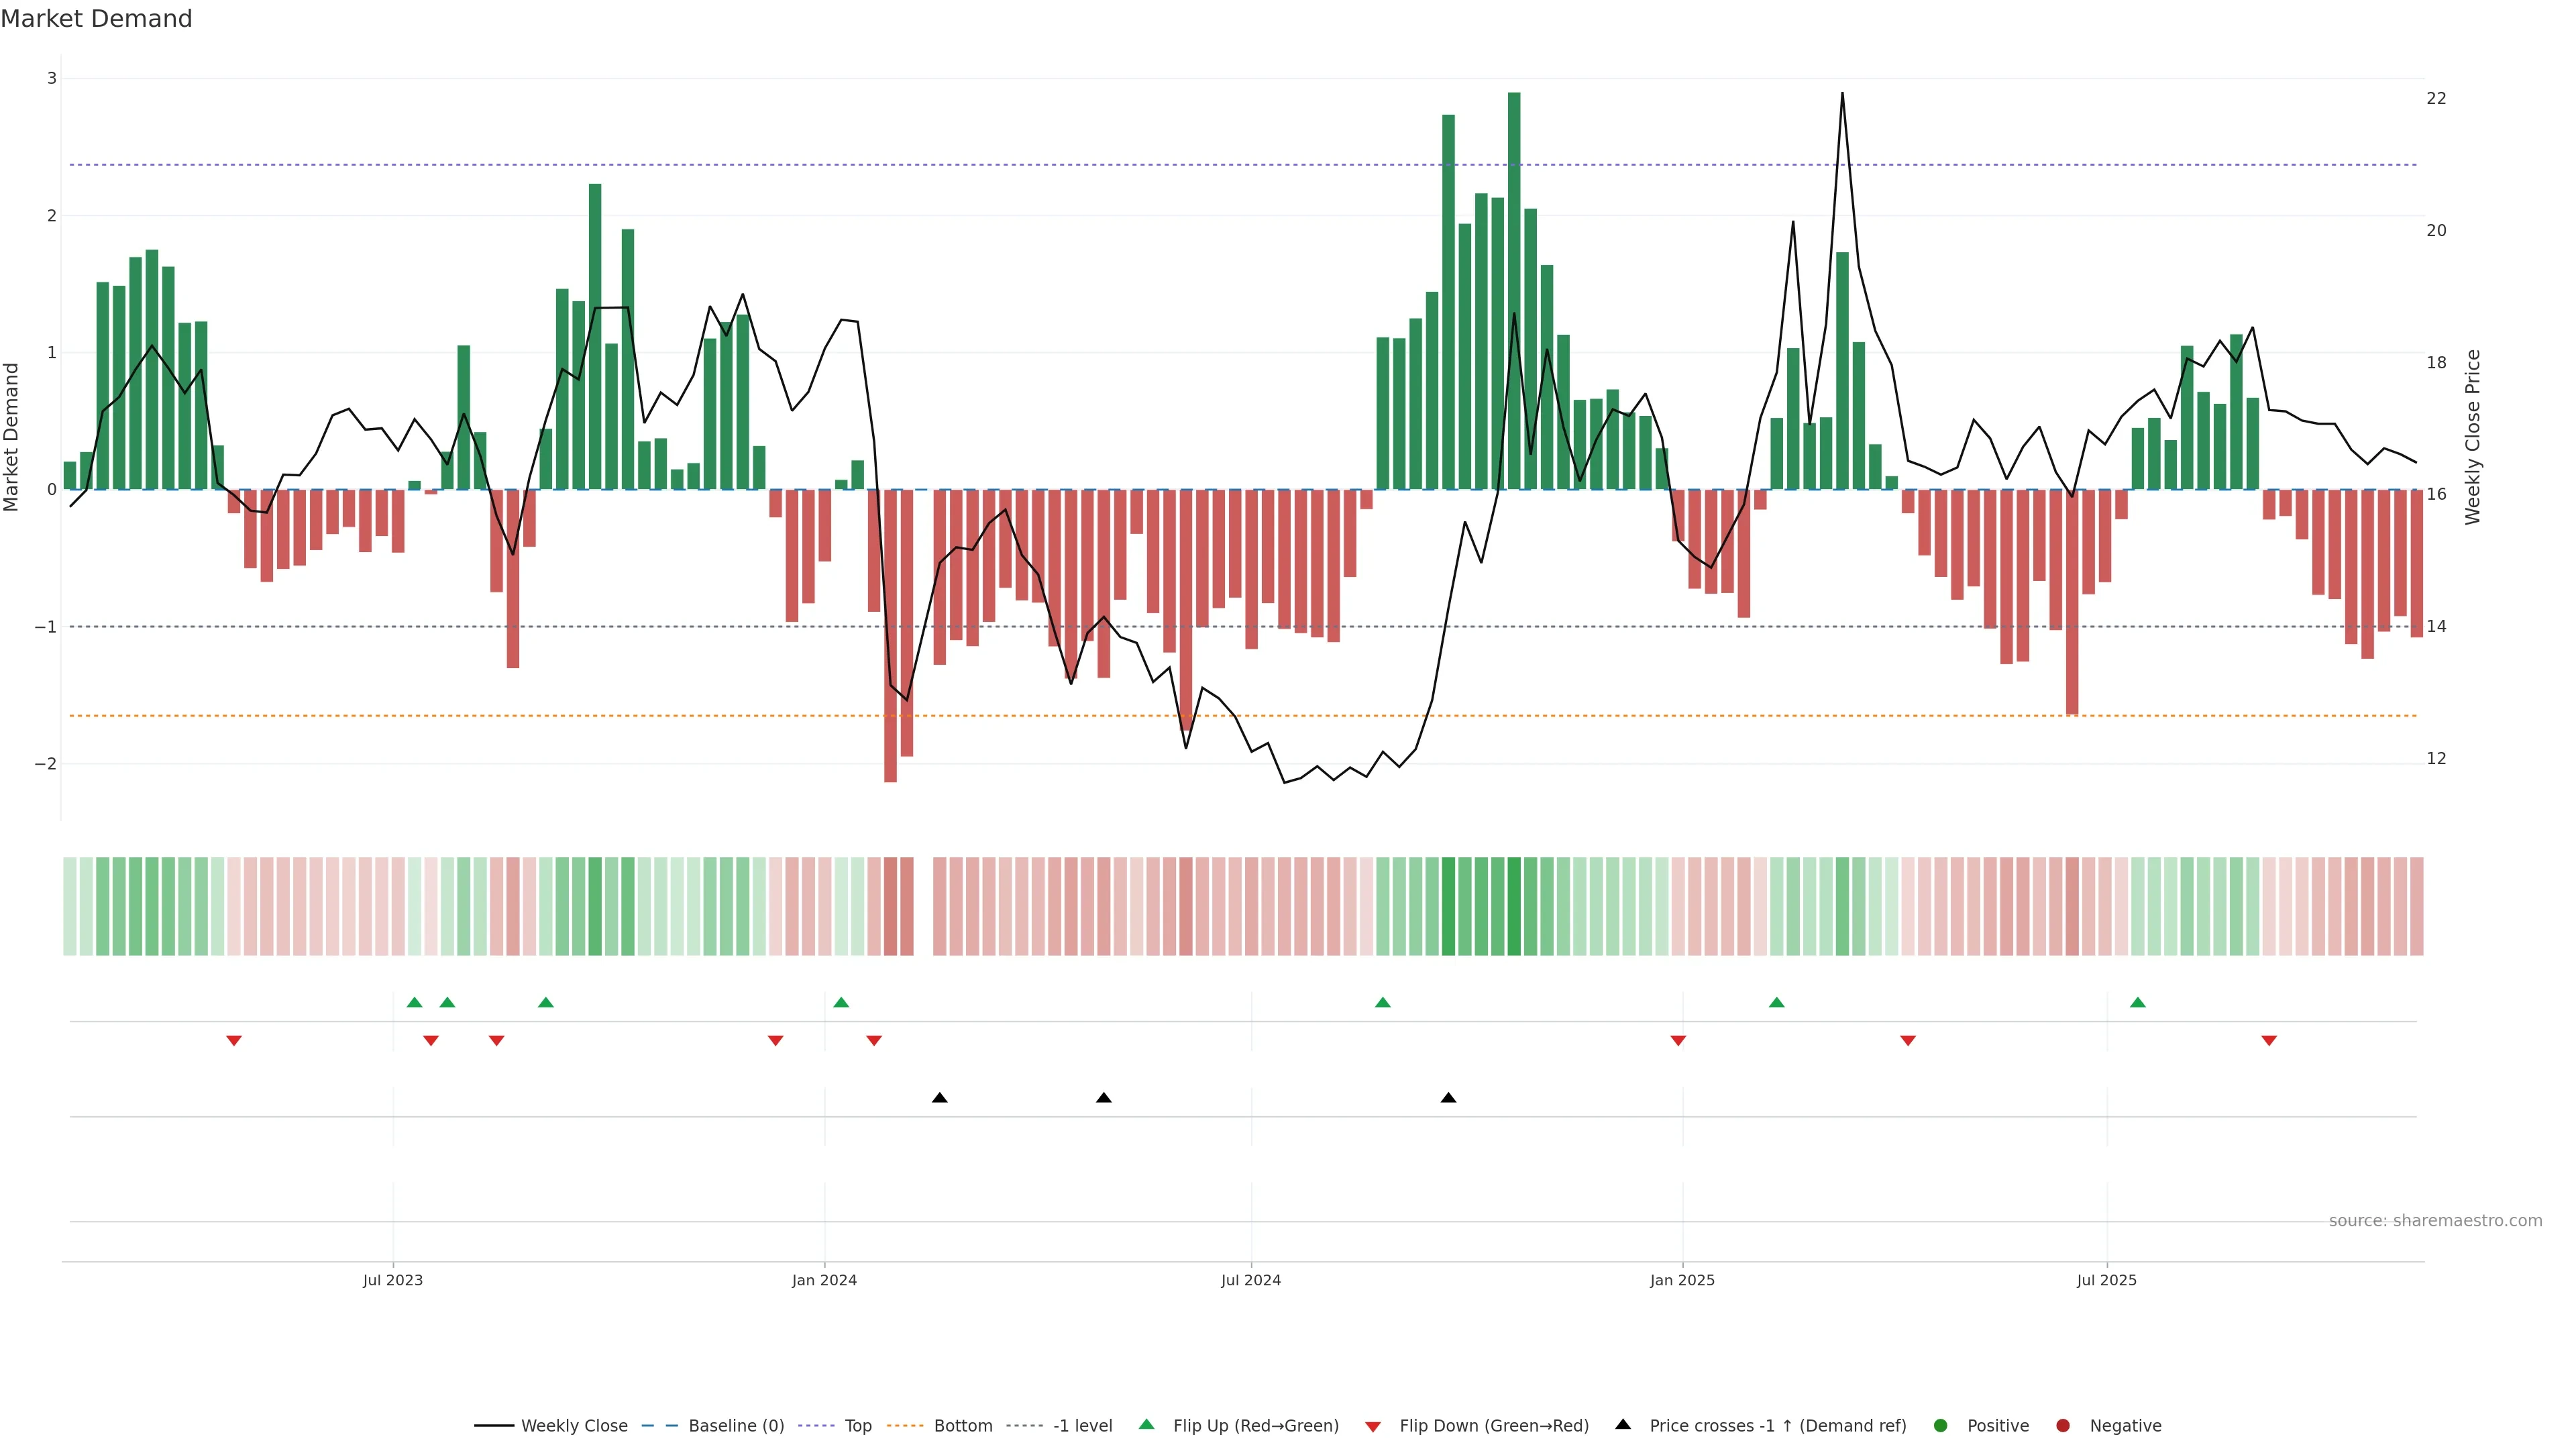Click the red Negative legend circle
This screenshot has height=1449, width=2576.
tap(2063, 1426)
